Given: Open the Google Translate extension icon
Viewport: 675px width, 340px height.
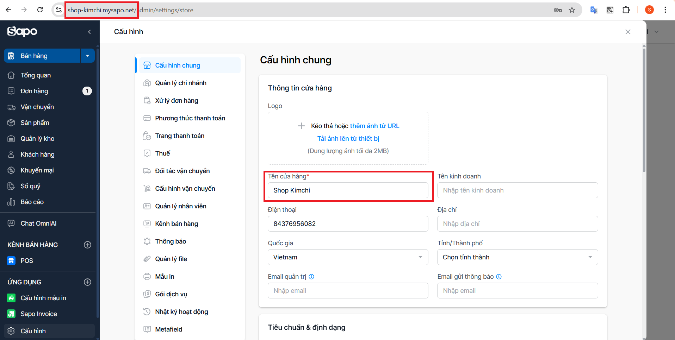Looking at the screenshot, I should click(x=594, y=10).
